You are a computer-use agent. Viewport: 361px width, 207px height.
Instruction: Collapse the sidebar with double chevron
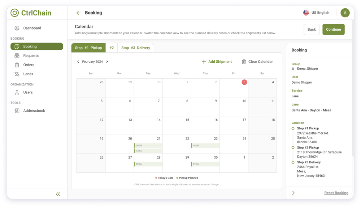click(58, 194)
